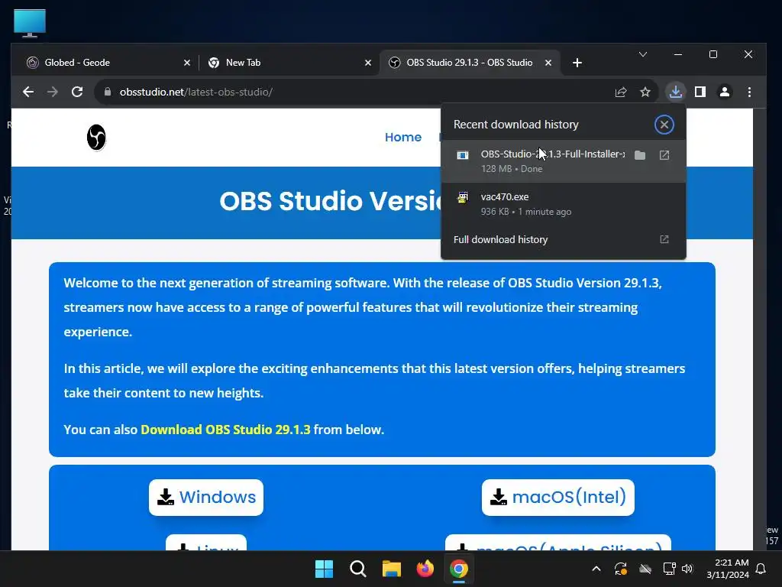Viewport: 782px width, 587px height.
Task: Toggle the downloads toolbar icon
Action: point(676,92)
